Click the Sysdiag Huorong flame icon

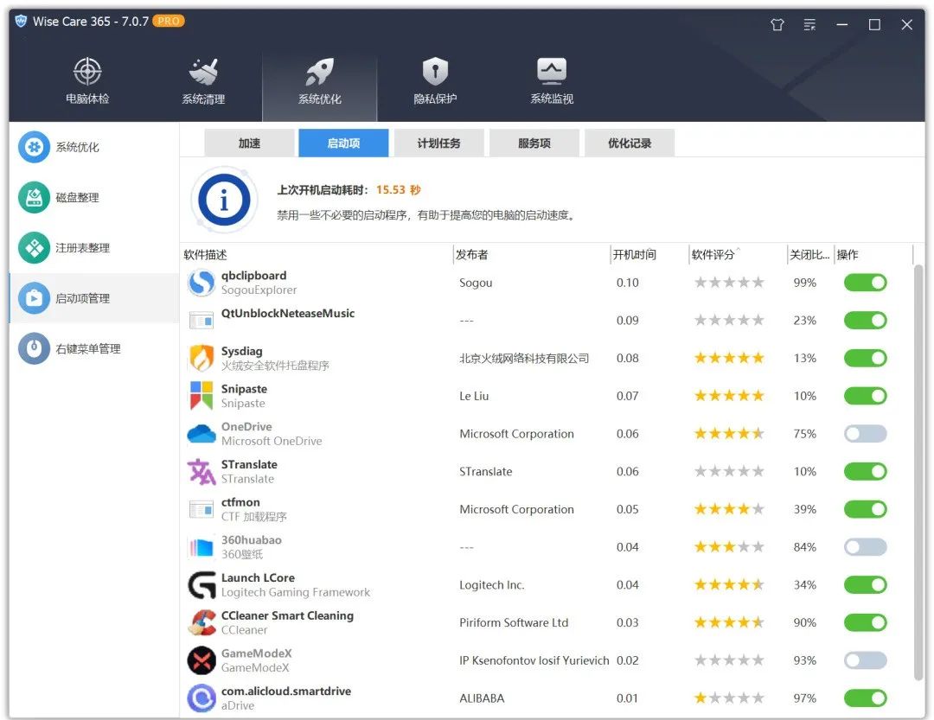pos(202,358)
